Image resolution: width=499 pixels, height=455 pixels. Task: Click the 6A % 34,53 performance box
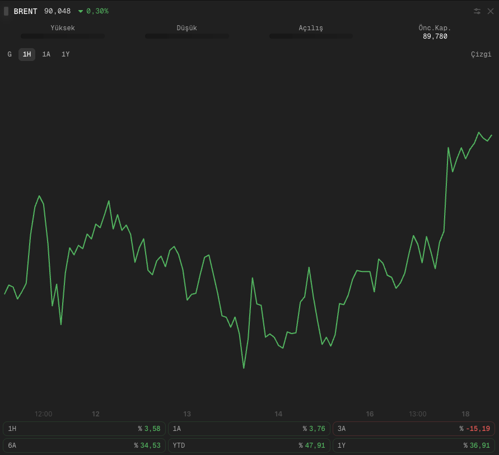tap(85, 445)
